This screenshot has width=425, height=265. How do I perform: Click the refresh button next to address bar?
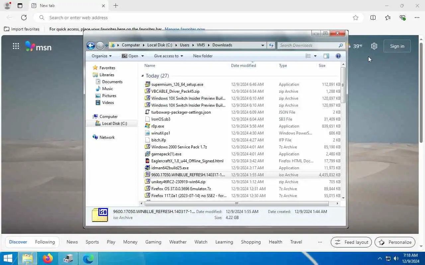[x=271, y=45]
